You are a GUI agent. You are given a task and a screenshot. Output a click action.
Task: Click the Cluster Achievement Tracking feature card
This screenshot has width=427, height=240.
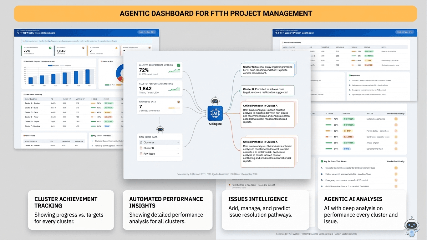click(71, 210)
